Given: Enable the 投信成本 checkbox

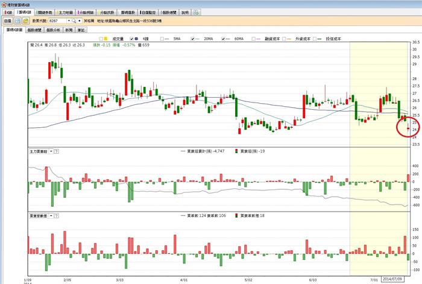Looking at the screenshot, I should 315,39.
